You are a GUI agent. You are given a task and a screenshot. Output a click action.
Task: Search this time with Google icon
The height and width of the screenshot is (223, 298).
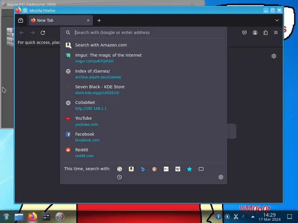point(120,169)
